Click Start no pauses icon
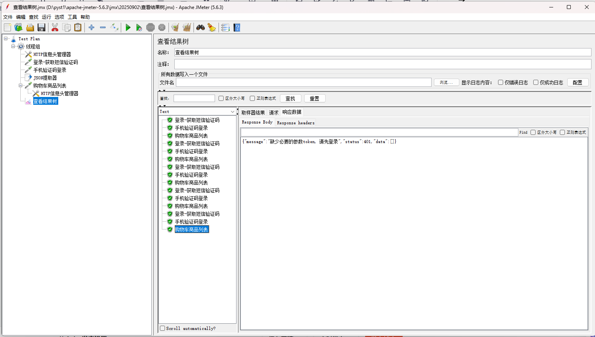This screenshot has height=337, width=595. tap(139, 27)
